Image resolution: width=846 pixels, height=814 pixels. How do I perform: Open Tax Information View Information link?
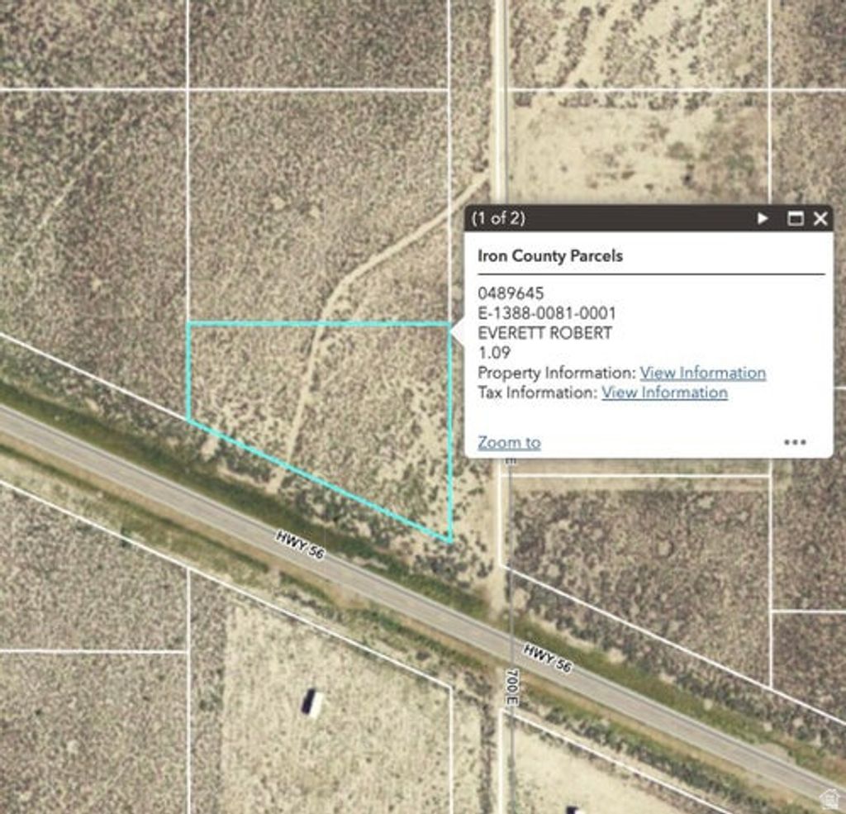click(x=664, y=393)
